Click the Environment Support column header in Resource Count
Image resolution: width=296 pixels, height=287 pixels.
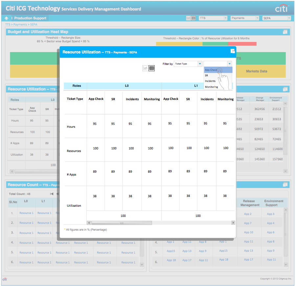(x=274, y=203)
